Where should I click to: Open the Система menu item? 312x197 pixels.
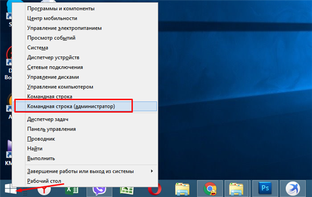(85, 48)
